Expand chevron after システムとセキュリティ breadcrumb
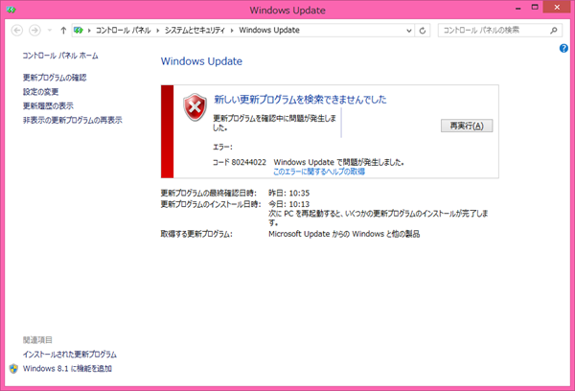 (232, 31)
